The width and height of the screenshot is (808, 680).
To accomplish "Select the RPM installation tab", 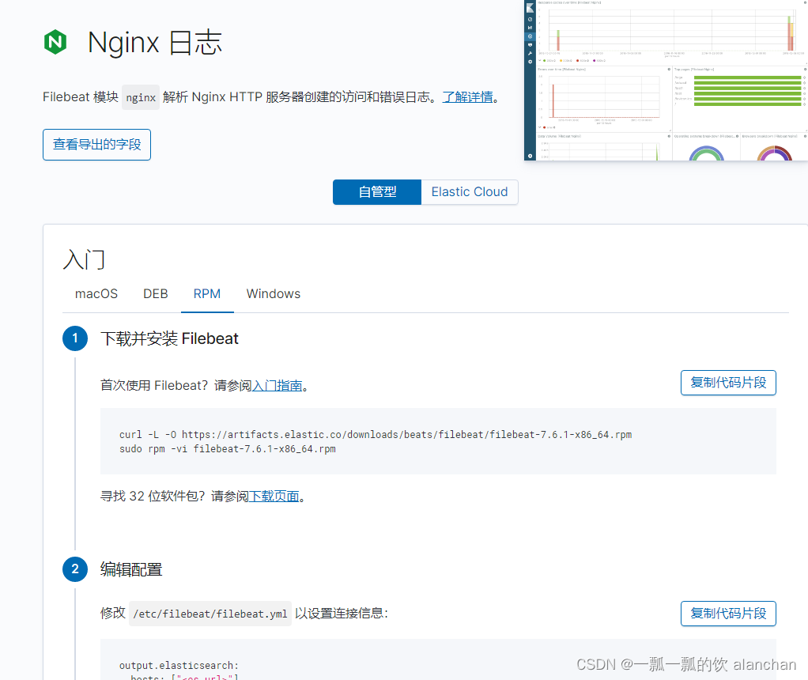I will tap(206, 293).
